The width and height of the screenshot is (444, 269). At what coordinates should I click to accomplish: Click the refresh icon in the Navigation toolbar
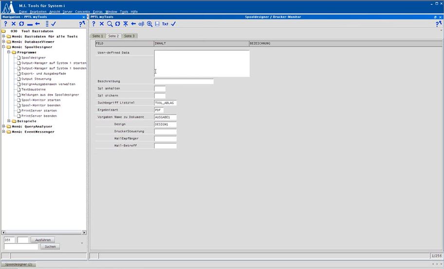pyautogui.click(x=21, y=24)
